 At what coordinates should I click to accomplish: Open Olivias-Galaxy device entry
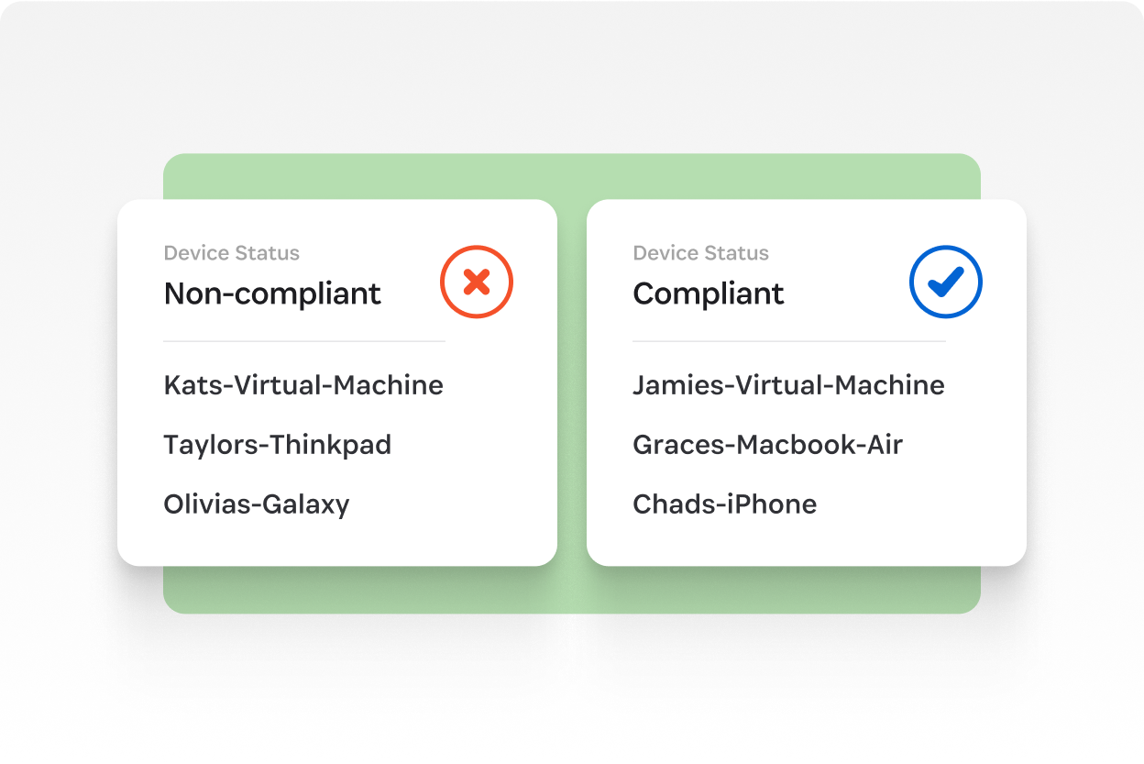tap(257, 504)
